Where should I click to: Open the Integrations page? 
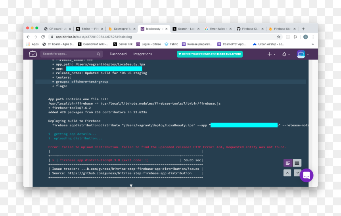pyautogui.click(x=143, y=54)
